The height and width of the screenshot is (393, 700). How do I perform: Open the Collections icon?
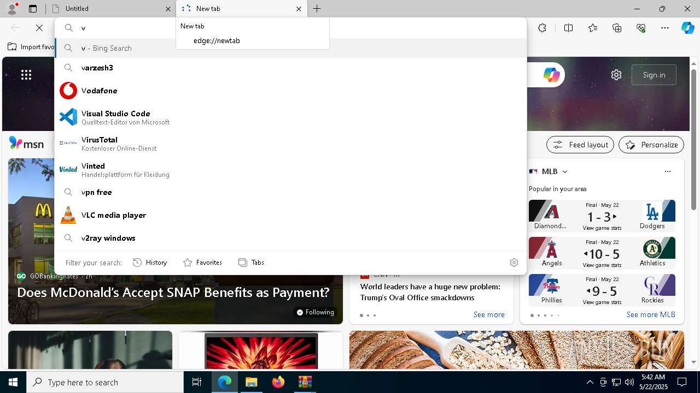[617, 28]
